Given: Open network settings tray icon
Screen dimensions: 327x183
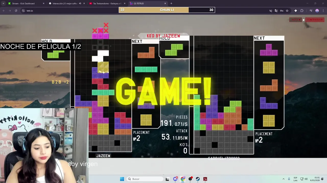Looking at the screenshot, I should 302,179.
